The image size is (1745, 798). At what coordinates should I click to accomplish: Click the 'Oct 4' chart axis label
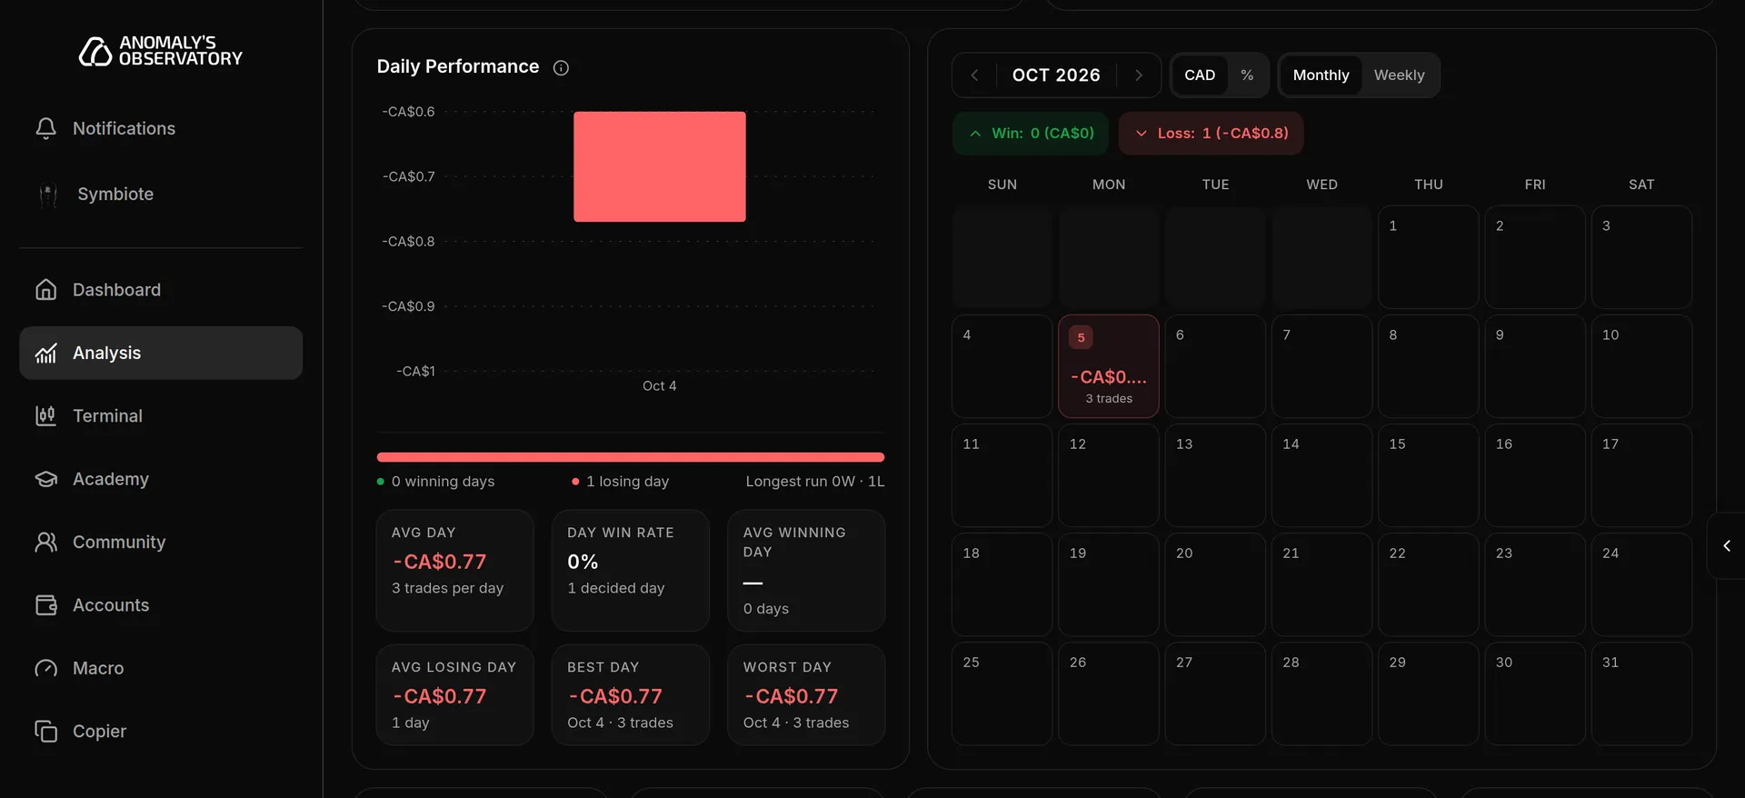pyautogui.click(x=660, y=386)
